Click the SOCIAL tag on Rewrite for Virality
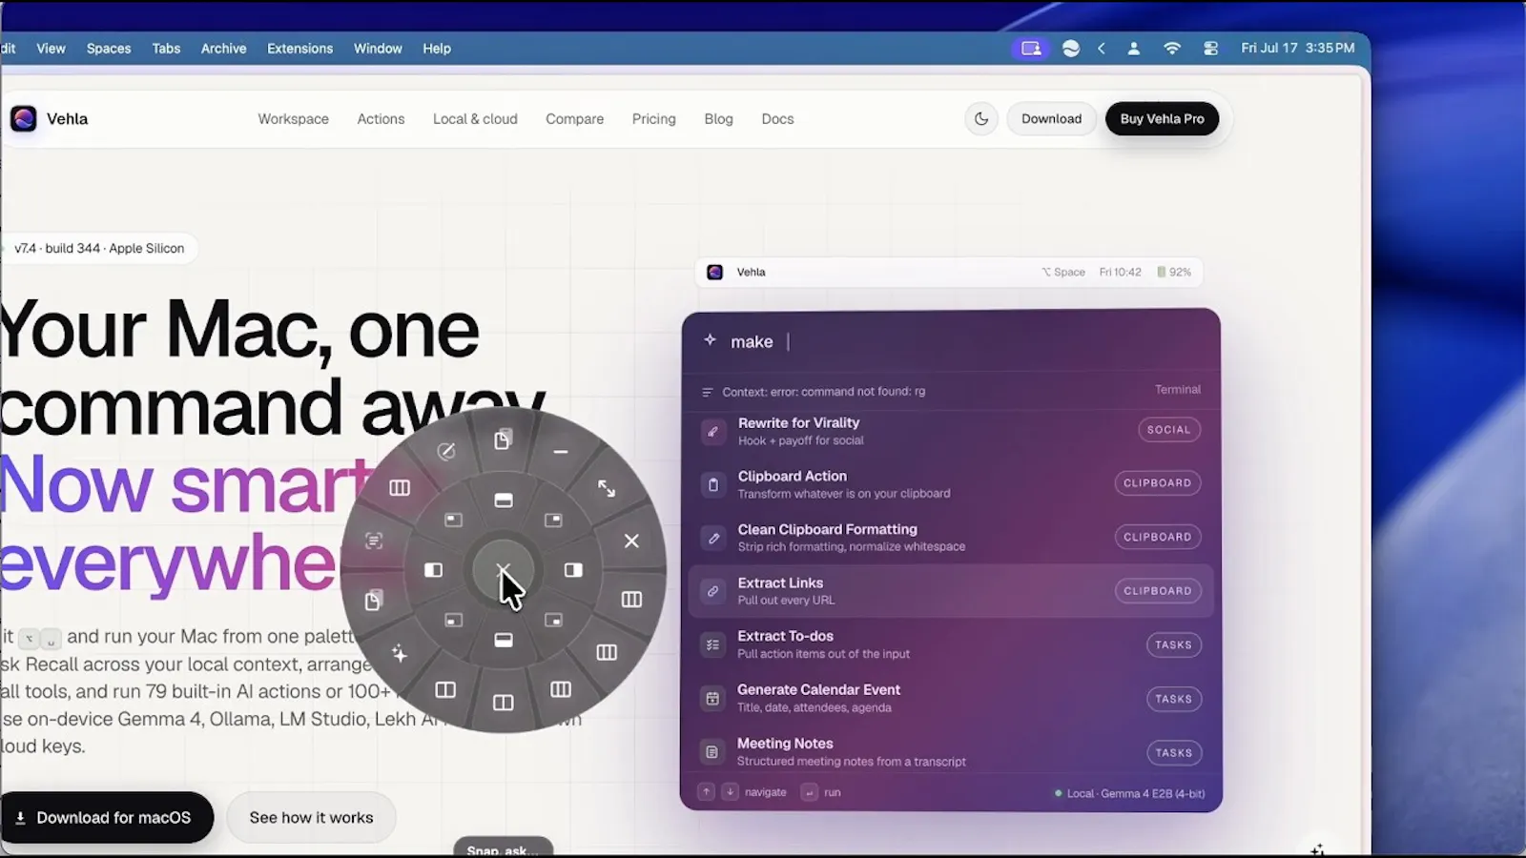This screenshot has width=1526, height=858. [x=1168, y=430]
